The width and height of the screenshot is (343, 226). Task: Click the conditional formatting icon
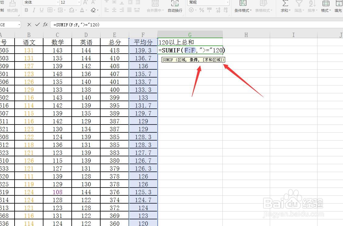click(x=243, y=3)
